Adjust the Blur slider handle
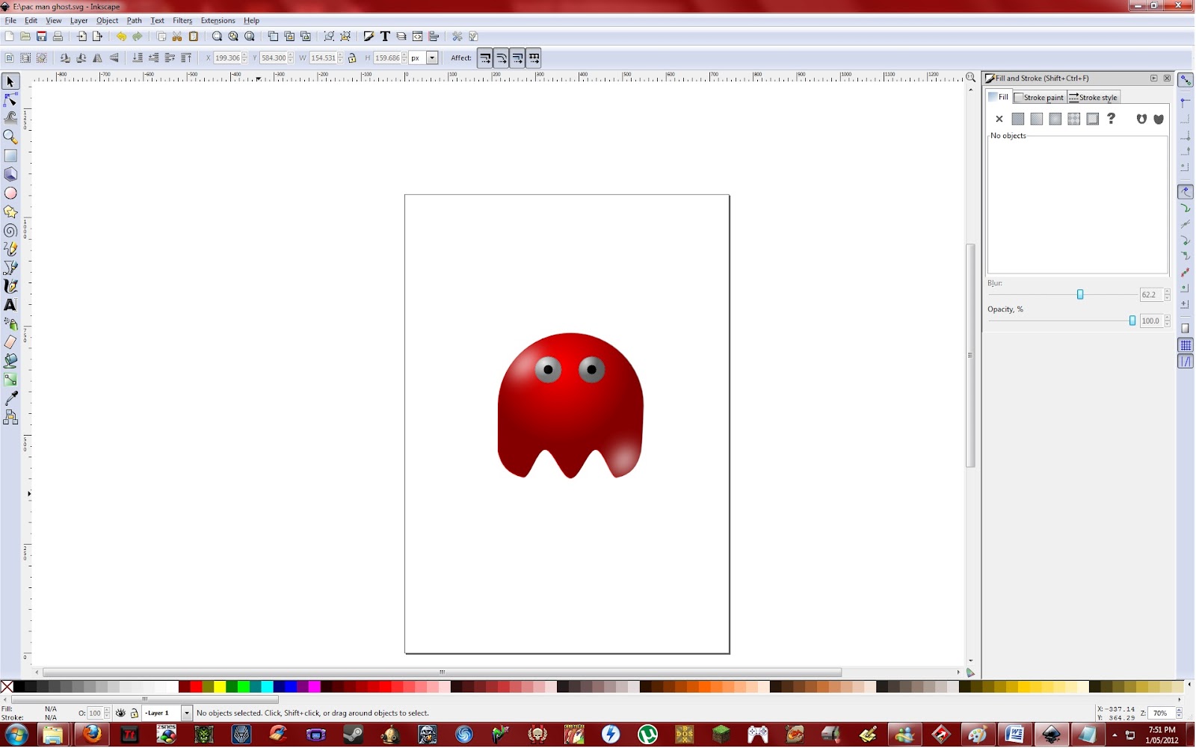 [1080, 294]
